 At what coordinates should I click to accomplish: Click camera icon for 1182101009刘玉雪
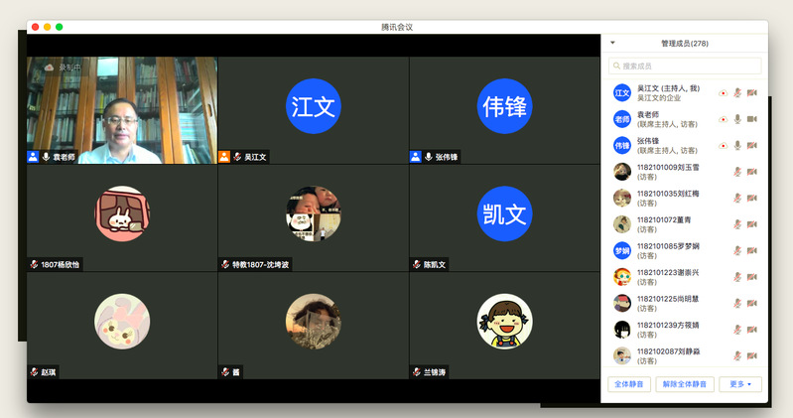click(751, 172)
